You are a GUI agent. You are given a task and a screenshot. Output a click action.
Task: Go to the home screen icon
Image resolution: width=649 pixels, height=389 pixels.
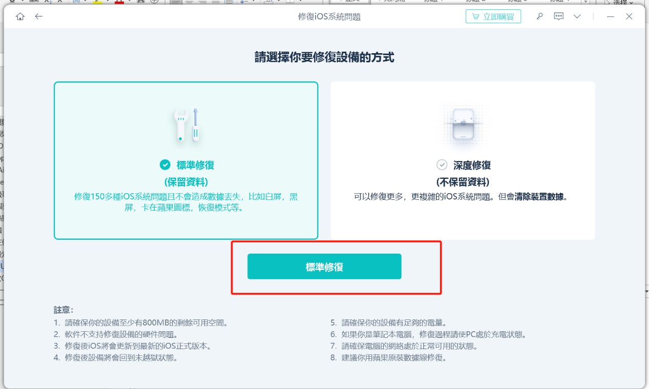click(x=20, y=16)
